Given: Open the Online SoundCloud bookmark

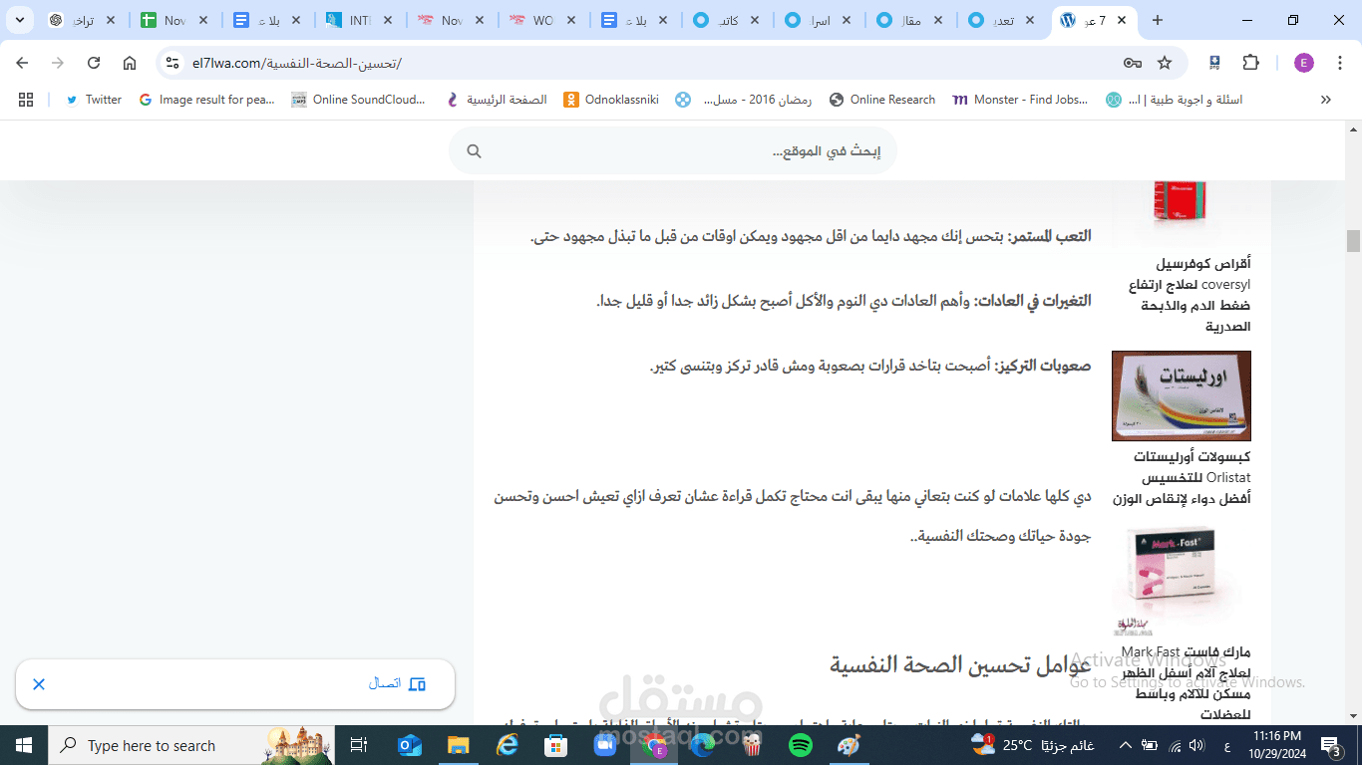Looking at the screenshot, I should 358,100.
